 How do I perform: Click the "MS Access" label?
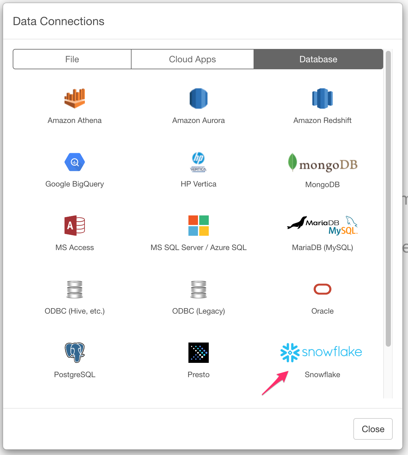(75, 248)
